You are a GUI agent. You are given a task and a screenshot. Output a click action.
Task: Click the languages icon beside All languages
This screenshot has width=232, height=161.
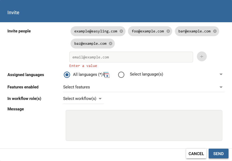tap(106, 75)
